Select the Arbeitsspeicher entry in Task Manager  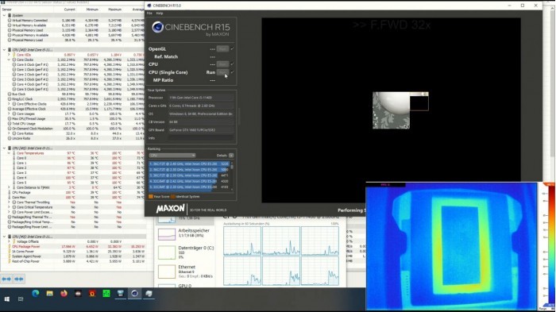coord(185,233)
